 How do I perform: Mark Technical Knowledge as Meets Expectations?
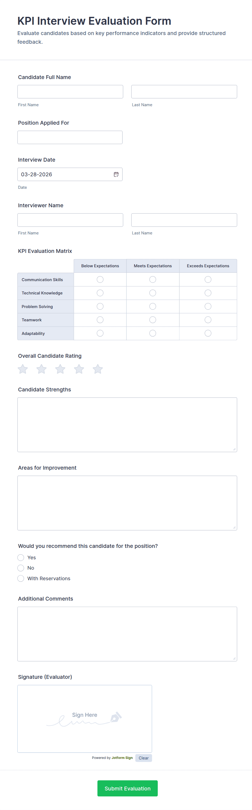(153, 293)
